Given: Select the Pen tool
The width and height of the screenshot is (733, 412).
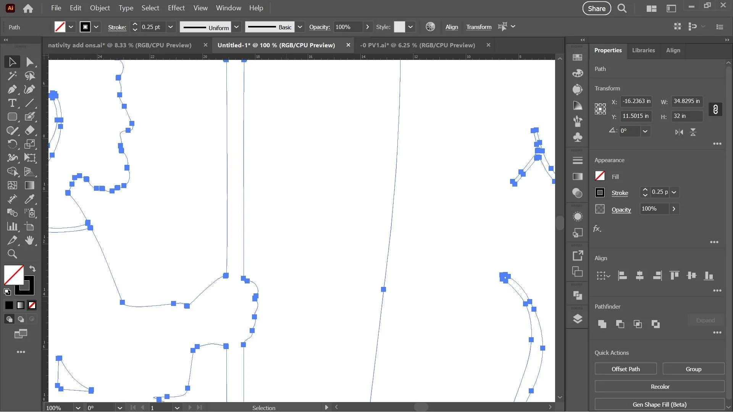Looking at the screenshot, I should coord(12,89).
